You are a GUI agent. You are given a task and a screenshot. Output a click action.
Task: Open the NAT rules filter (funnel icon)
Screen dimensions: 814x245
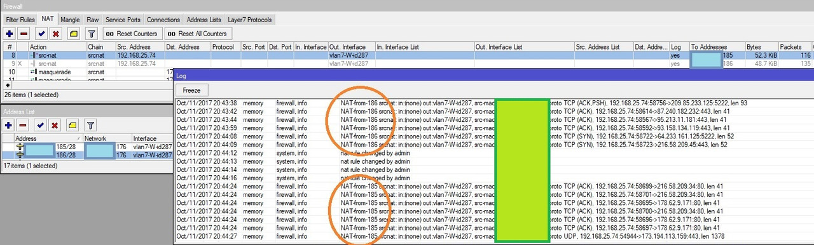(x=91, y=34)
